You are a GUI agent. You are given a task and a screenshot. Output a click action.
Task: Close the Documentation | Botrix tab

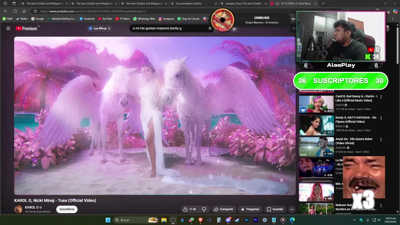(x=216, y=3)
